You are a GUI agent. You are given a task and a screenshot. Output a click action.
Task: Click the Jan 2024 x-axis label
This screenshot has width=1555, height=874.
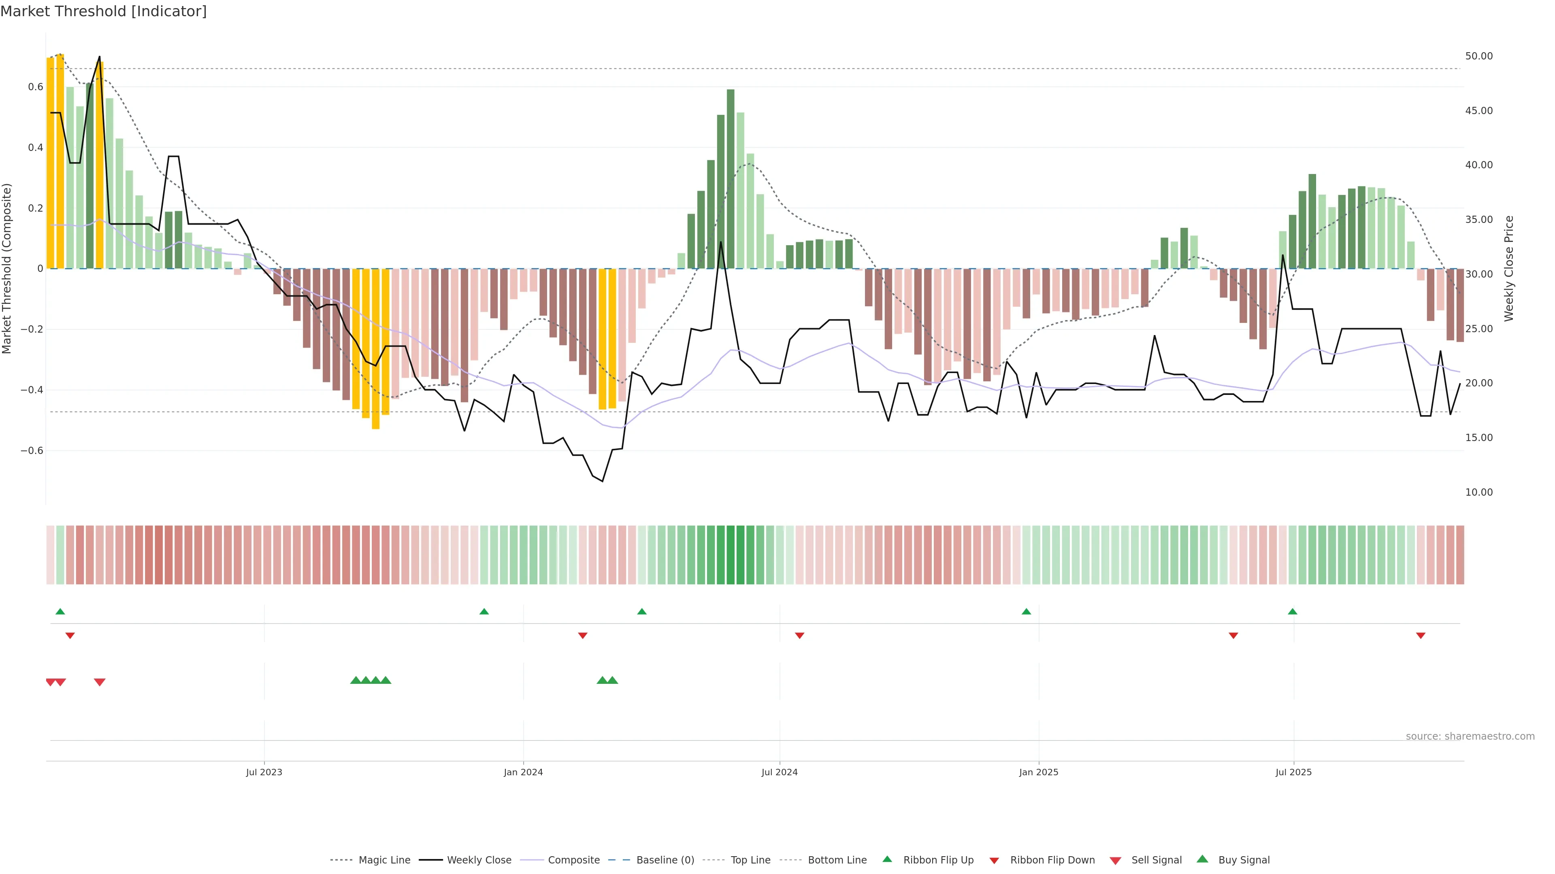pyautogui.click(x=523, y=772)
